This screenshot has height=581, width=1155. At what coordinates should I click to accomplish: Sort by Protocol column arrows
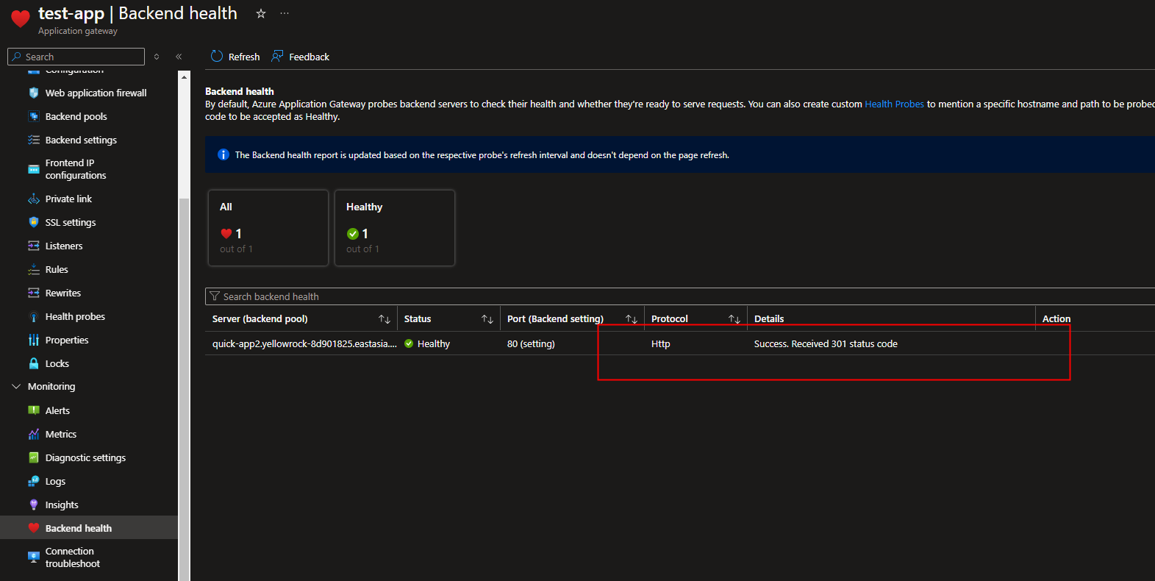click(x=734, y=318)
